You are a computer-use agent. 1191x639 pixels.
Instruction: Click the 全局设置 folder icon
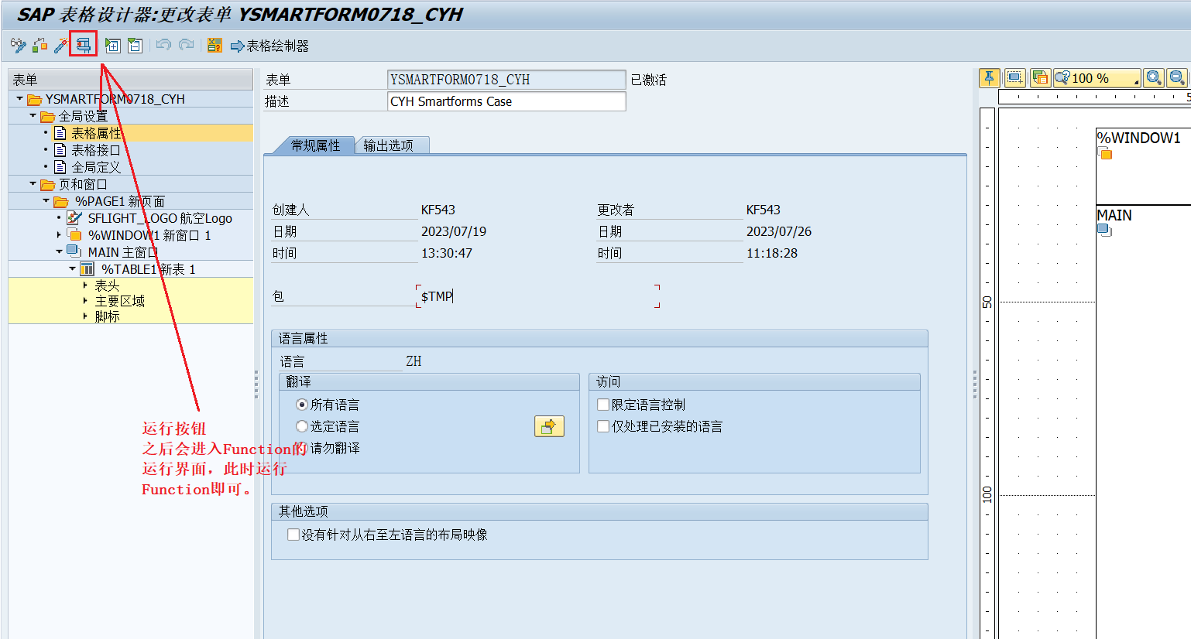pos(48,116)
